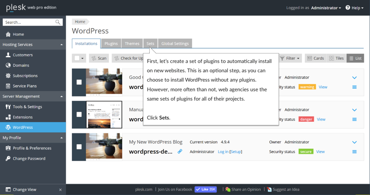Click plesk.com footer link
This screenshot has width=370, height=195.
[144, 189]
